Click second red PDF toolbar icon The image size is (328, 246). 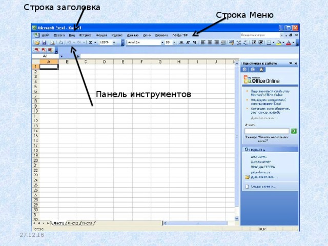click(x=44, y=50)
